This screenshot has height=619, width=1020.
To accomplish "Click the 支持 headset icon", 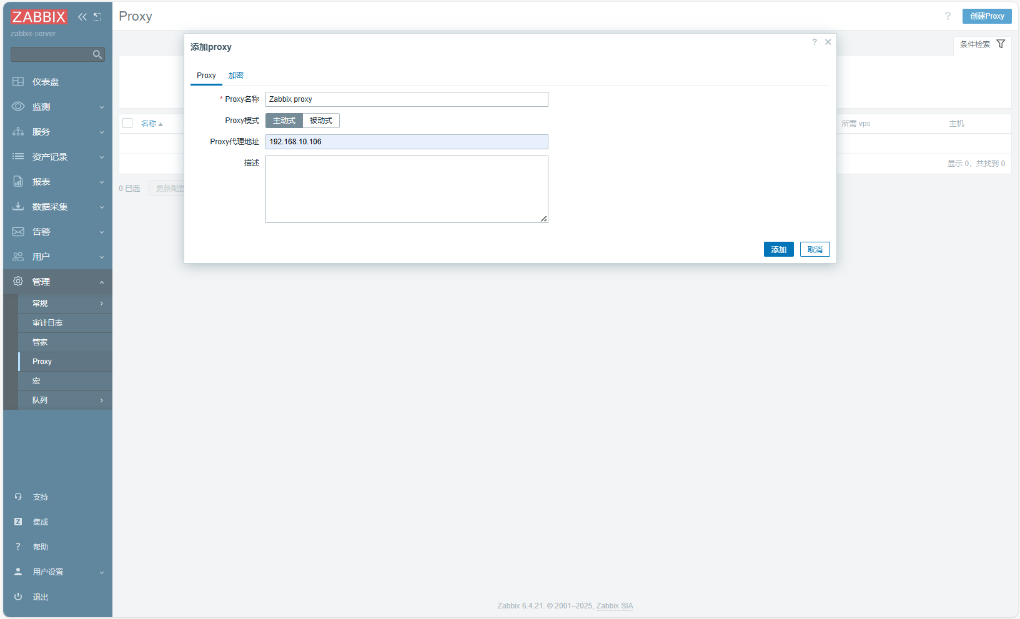I will (x=18, y=497).
